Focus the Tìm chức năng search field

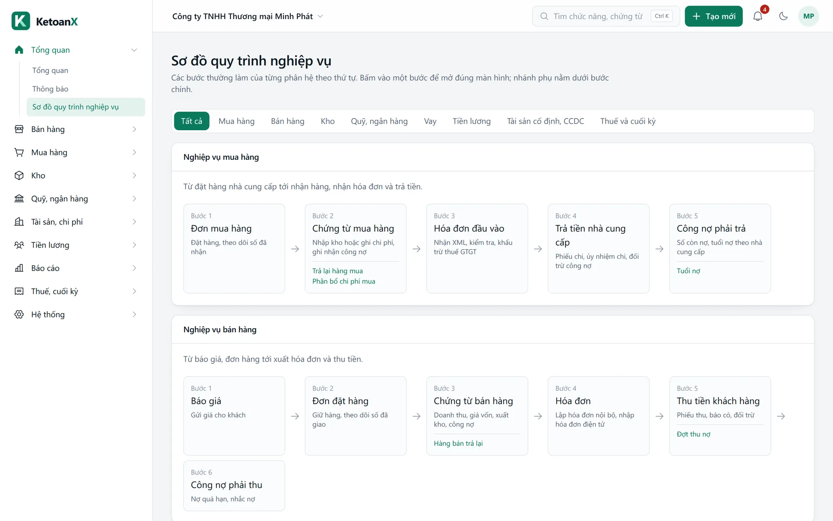[606, 16]
